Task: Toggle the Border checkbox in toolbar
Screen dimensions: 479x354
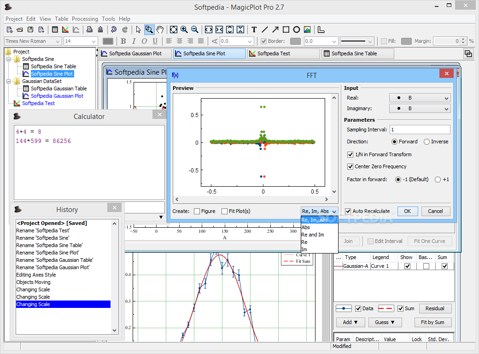Action: click(263, 41)
